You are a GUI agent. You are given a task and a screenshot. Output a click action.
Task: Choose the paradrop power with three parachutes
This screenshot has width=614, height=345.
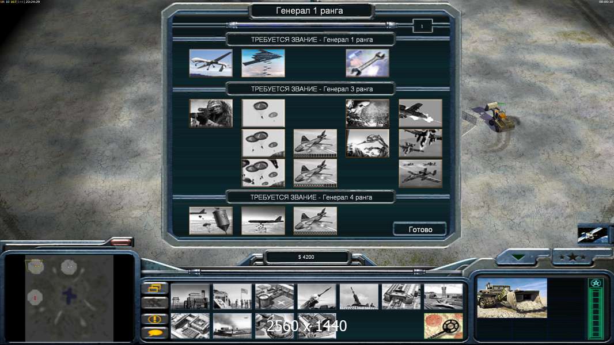click(263, 143)
